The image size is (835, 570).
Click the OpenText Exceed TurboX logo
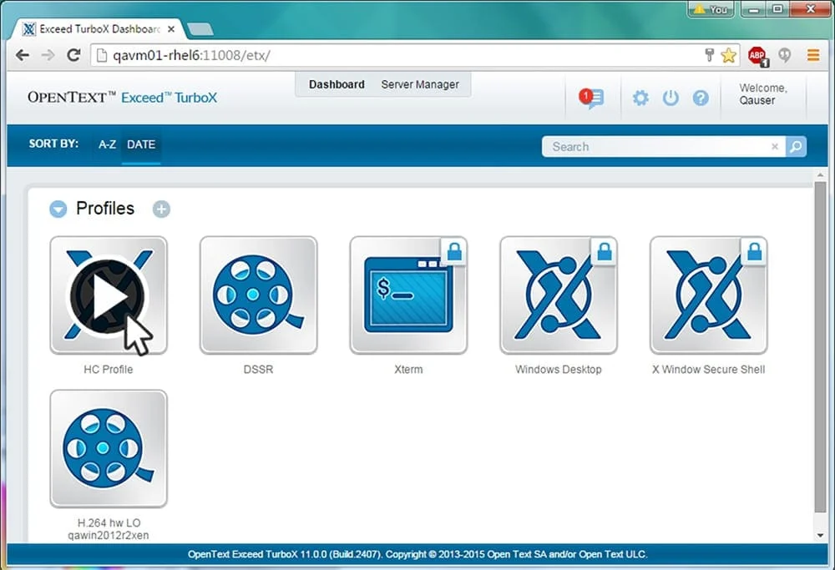(123, 98)
